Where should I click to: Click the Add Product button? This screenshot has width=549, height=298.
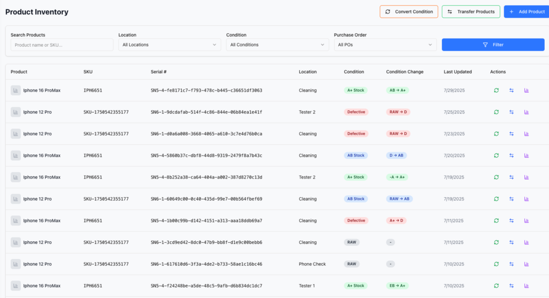pos(526,12)
